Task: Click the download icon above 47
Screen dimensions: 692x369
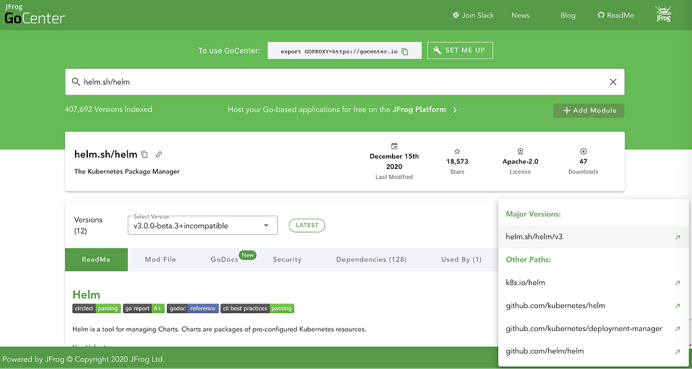Action: click(583, 151)
